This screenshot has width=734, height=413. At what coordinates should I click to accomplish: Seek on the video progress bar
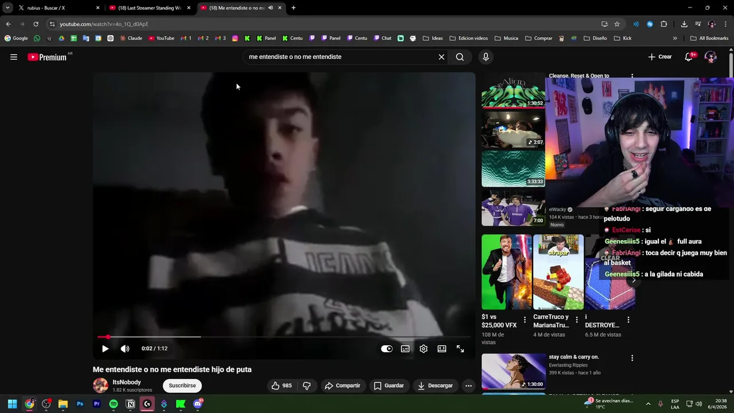point(284,337)
